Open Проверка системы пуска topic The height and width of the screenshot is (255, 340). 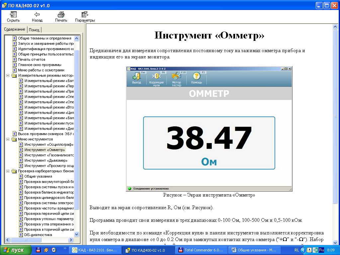49,187
